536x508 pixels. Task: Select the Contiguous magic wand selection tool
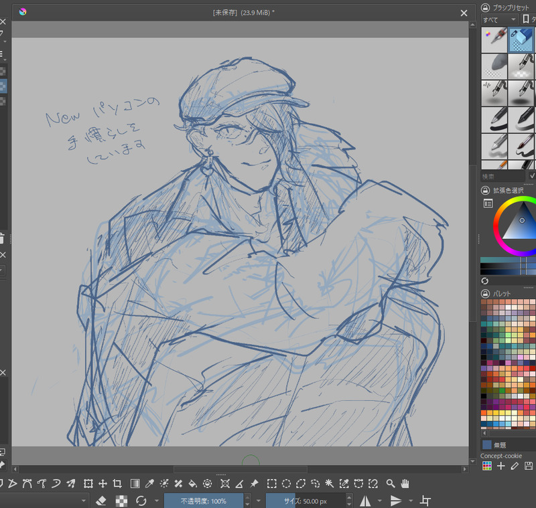click(330, 483)
